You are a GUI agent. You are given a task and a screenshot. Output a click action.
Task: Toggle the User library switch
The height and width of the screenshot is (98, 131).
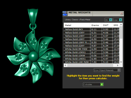pos(117,20)
